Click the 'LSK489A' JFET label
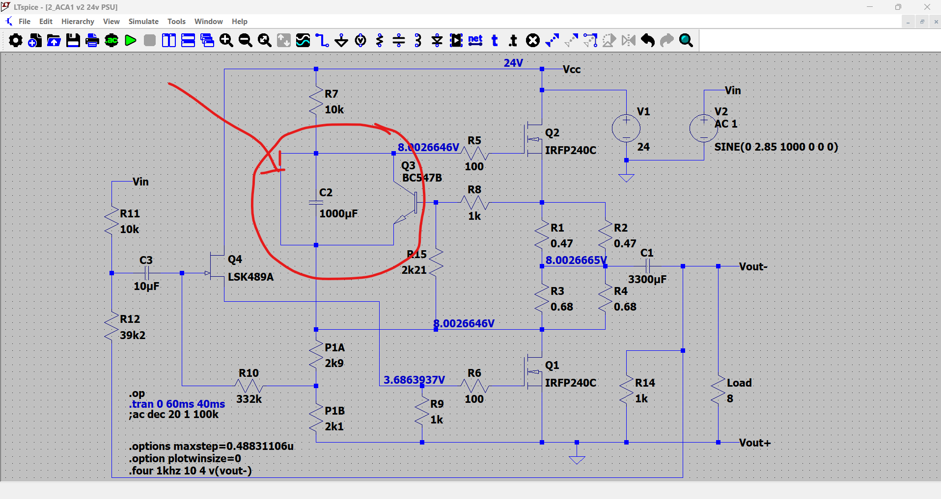941x499 pixels. [250, 277]
